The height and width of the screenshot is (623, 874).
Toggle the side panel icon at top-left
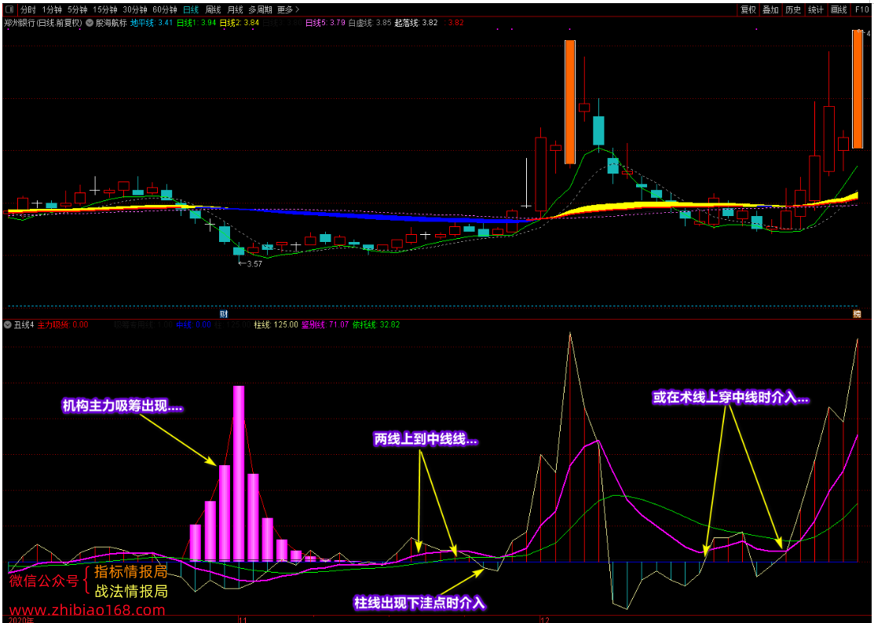[x=9, y=9]
